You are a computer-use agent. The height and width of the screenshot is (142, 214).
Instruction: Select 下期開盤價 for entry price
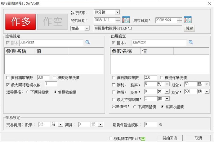pyautogui.click(x=28, y=92)
